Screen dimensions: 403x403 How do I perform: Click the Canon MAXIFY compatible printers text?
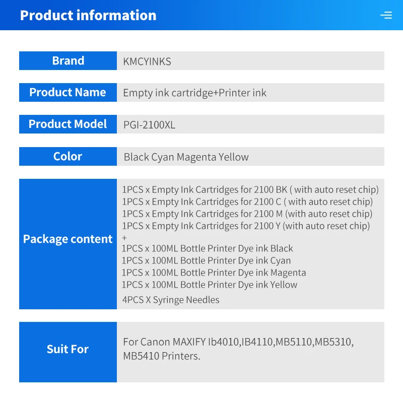[238, 349]
